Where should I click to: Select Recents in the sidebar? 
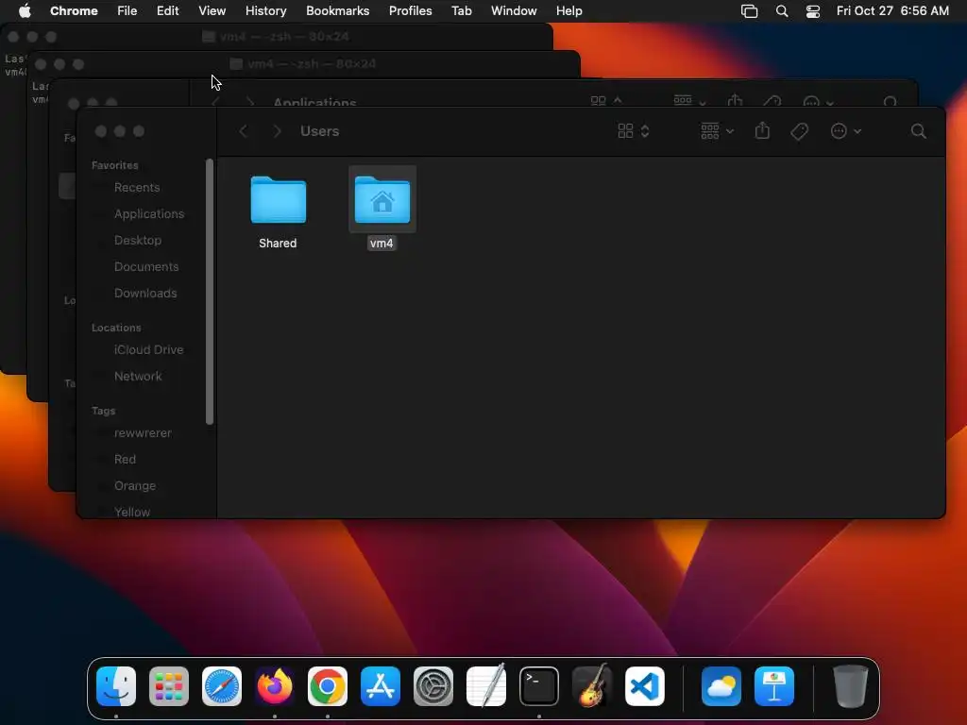pos(137,188)
